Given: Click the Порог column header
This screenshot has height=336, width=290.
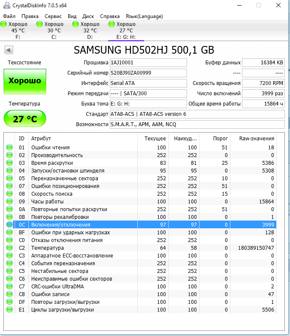Looking at the screenshot, I should pos(215,139).
